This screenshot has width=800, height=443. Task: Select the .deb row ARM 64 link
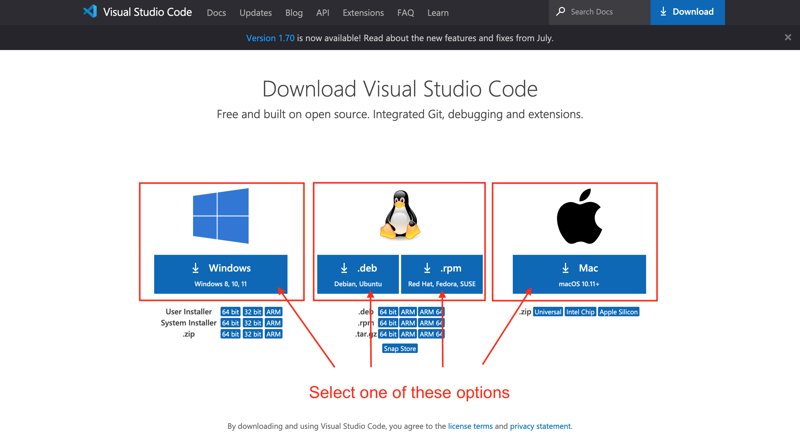(x=431, y=312)
